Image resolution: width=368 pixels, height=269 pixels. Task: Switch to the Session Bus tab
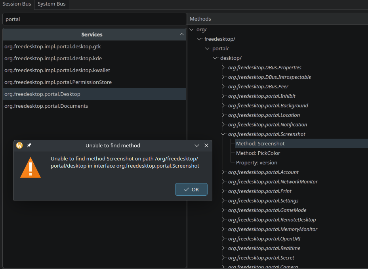click(x=17, y=4)
